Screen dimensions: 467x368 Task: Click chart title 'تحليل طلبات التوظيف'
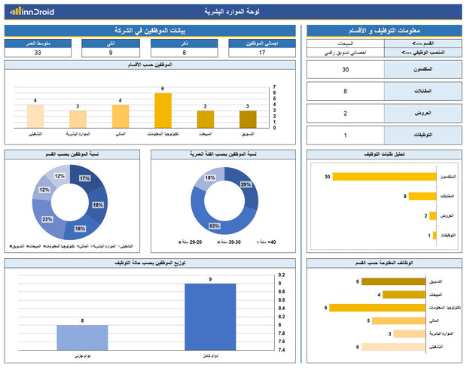[384, 154]
